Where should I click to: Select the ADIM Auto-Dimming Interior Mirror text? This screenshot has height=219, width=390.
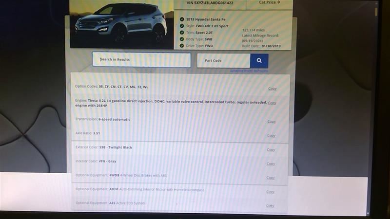(156, 190)
